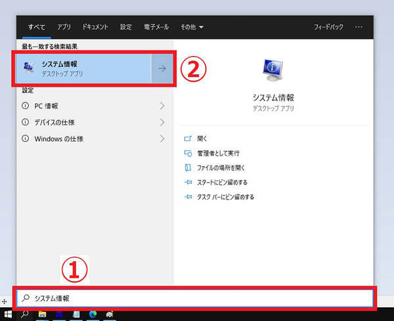
Task: Choose 管理者として実行
Action: tap(218, 153)
